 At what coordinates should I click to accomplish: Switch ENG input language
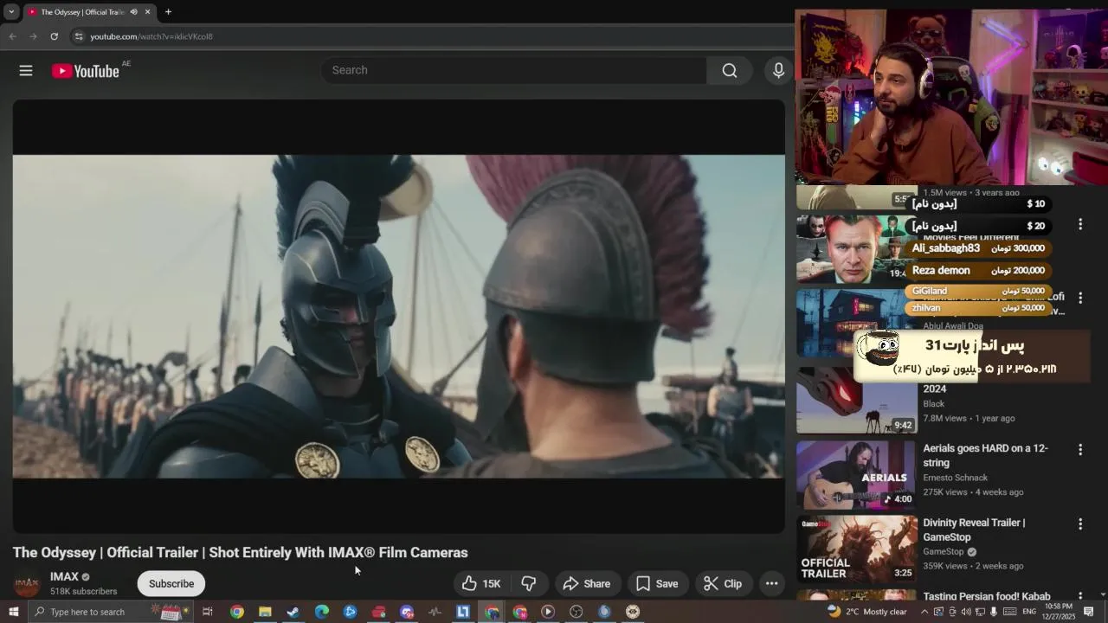click(x=1029, y=612)
